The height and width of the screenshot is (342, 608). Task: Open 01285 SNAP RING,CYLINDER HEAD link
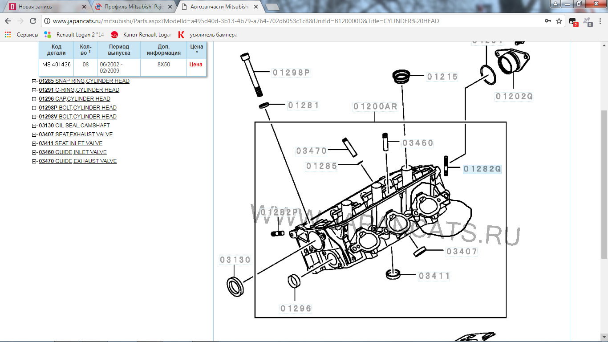tap(84, 81)
